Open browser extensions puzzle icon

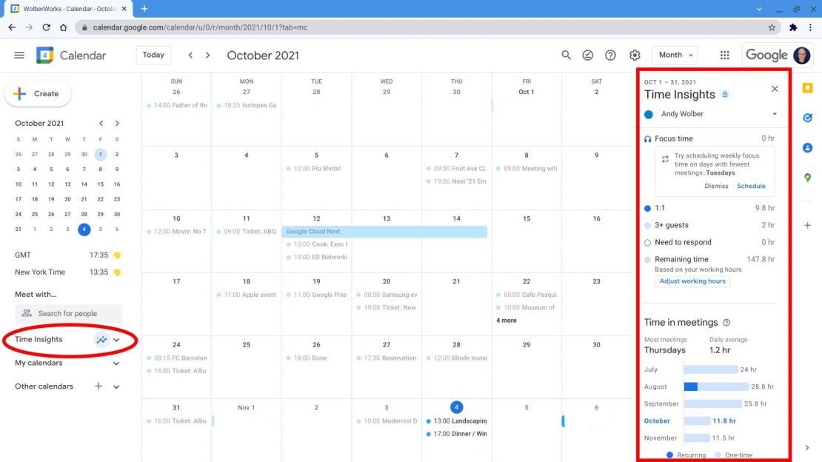793,27
